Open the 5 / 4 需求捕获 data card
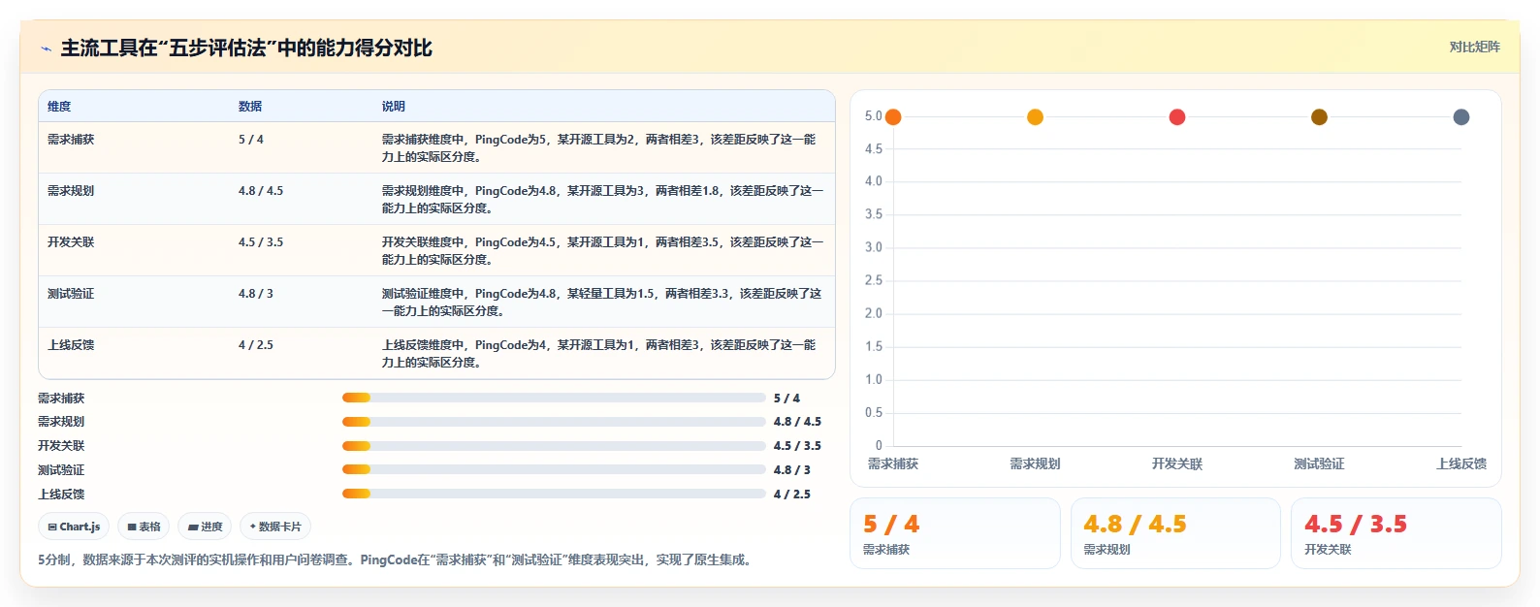The image size is (1540, 607). [955, 533]
